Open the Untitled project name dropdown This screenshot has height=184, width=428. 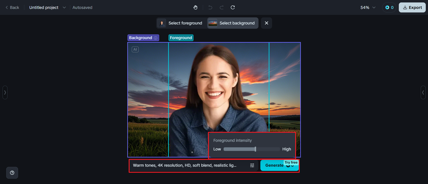[47, 7]
